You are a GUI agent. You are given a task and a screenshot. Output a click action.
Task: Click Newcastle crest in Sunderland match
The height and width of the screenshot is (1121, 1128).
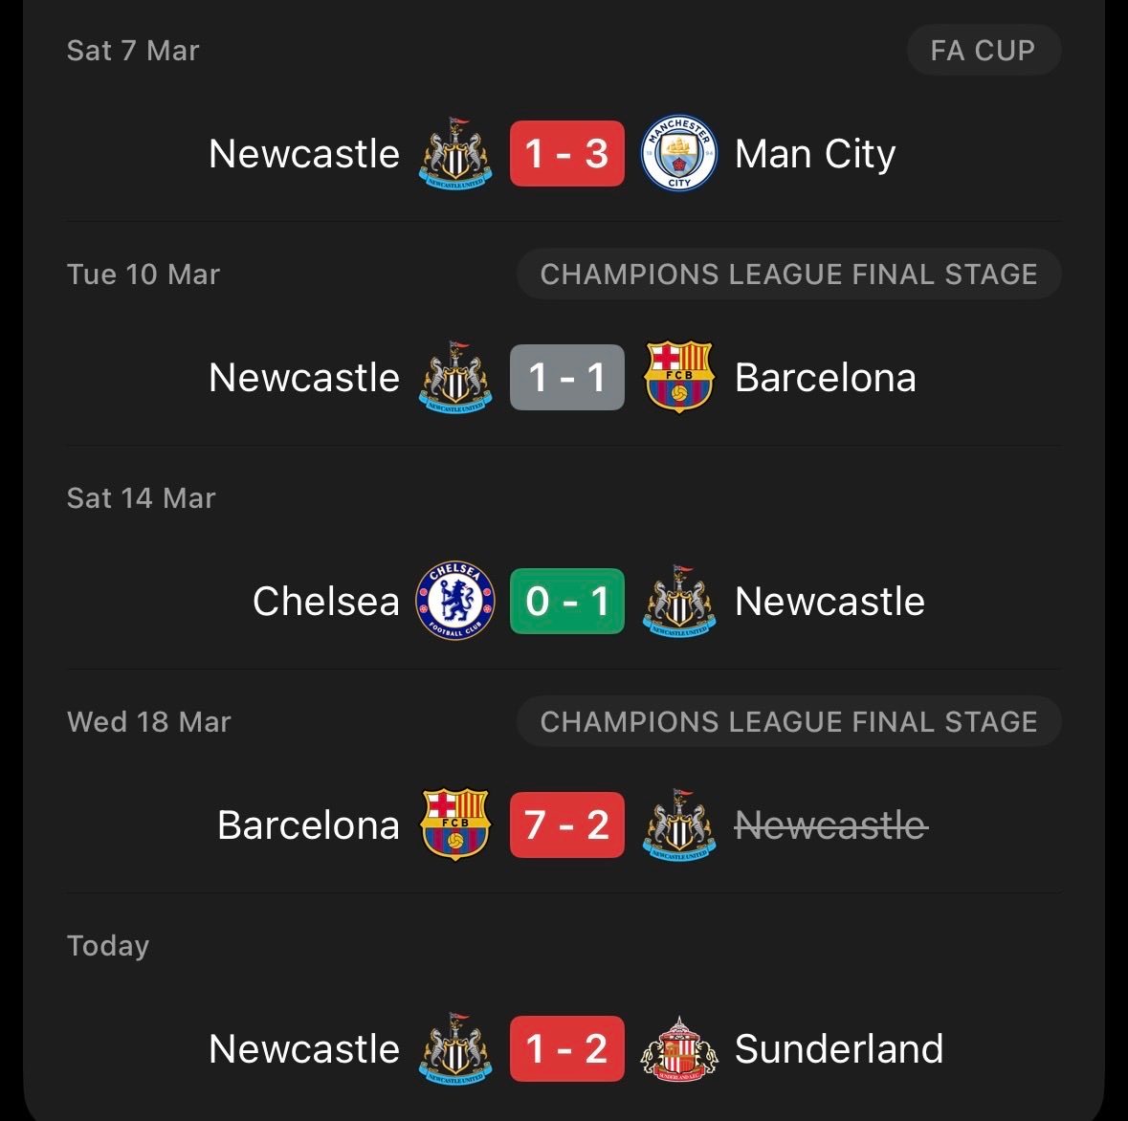click(x=455, y=1048)
